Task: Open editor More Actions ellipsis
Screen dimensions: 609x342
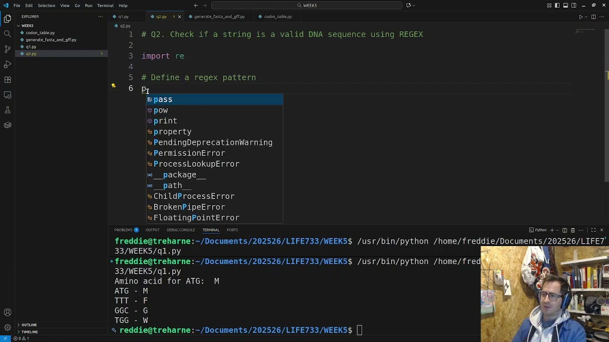Action: pyautogui.click(x=601, y=17)
